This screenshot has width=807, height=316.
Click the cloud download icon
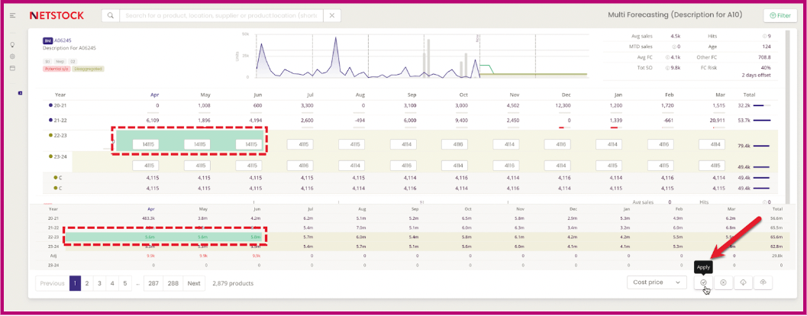(743, 282)
